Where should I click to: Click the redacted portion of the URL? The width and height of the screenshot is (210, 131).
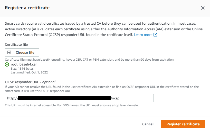64,98
